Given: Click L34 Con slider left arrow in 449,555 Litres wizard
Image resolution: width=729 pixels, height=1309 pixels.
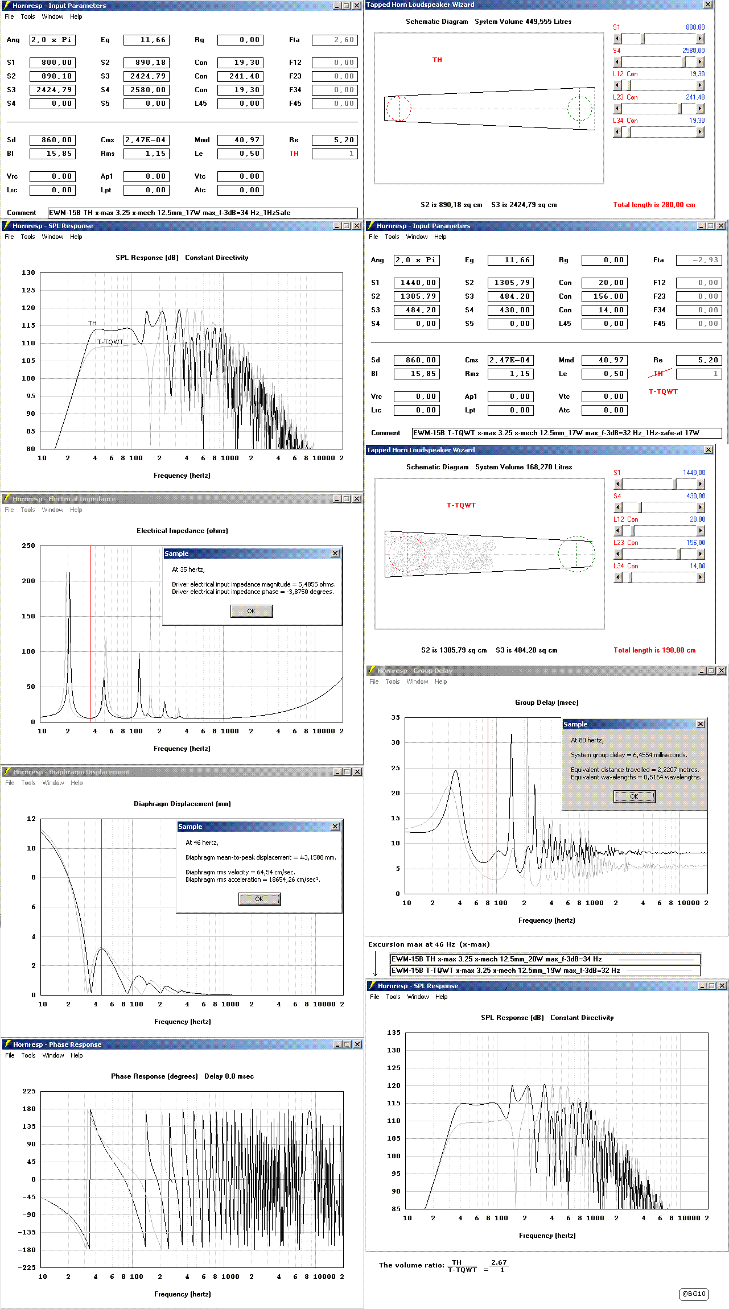Looking at the screenshot, I should pyautogui.click(x=617, y=132).
